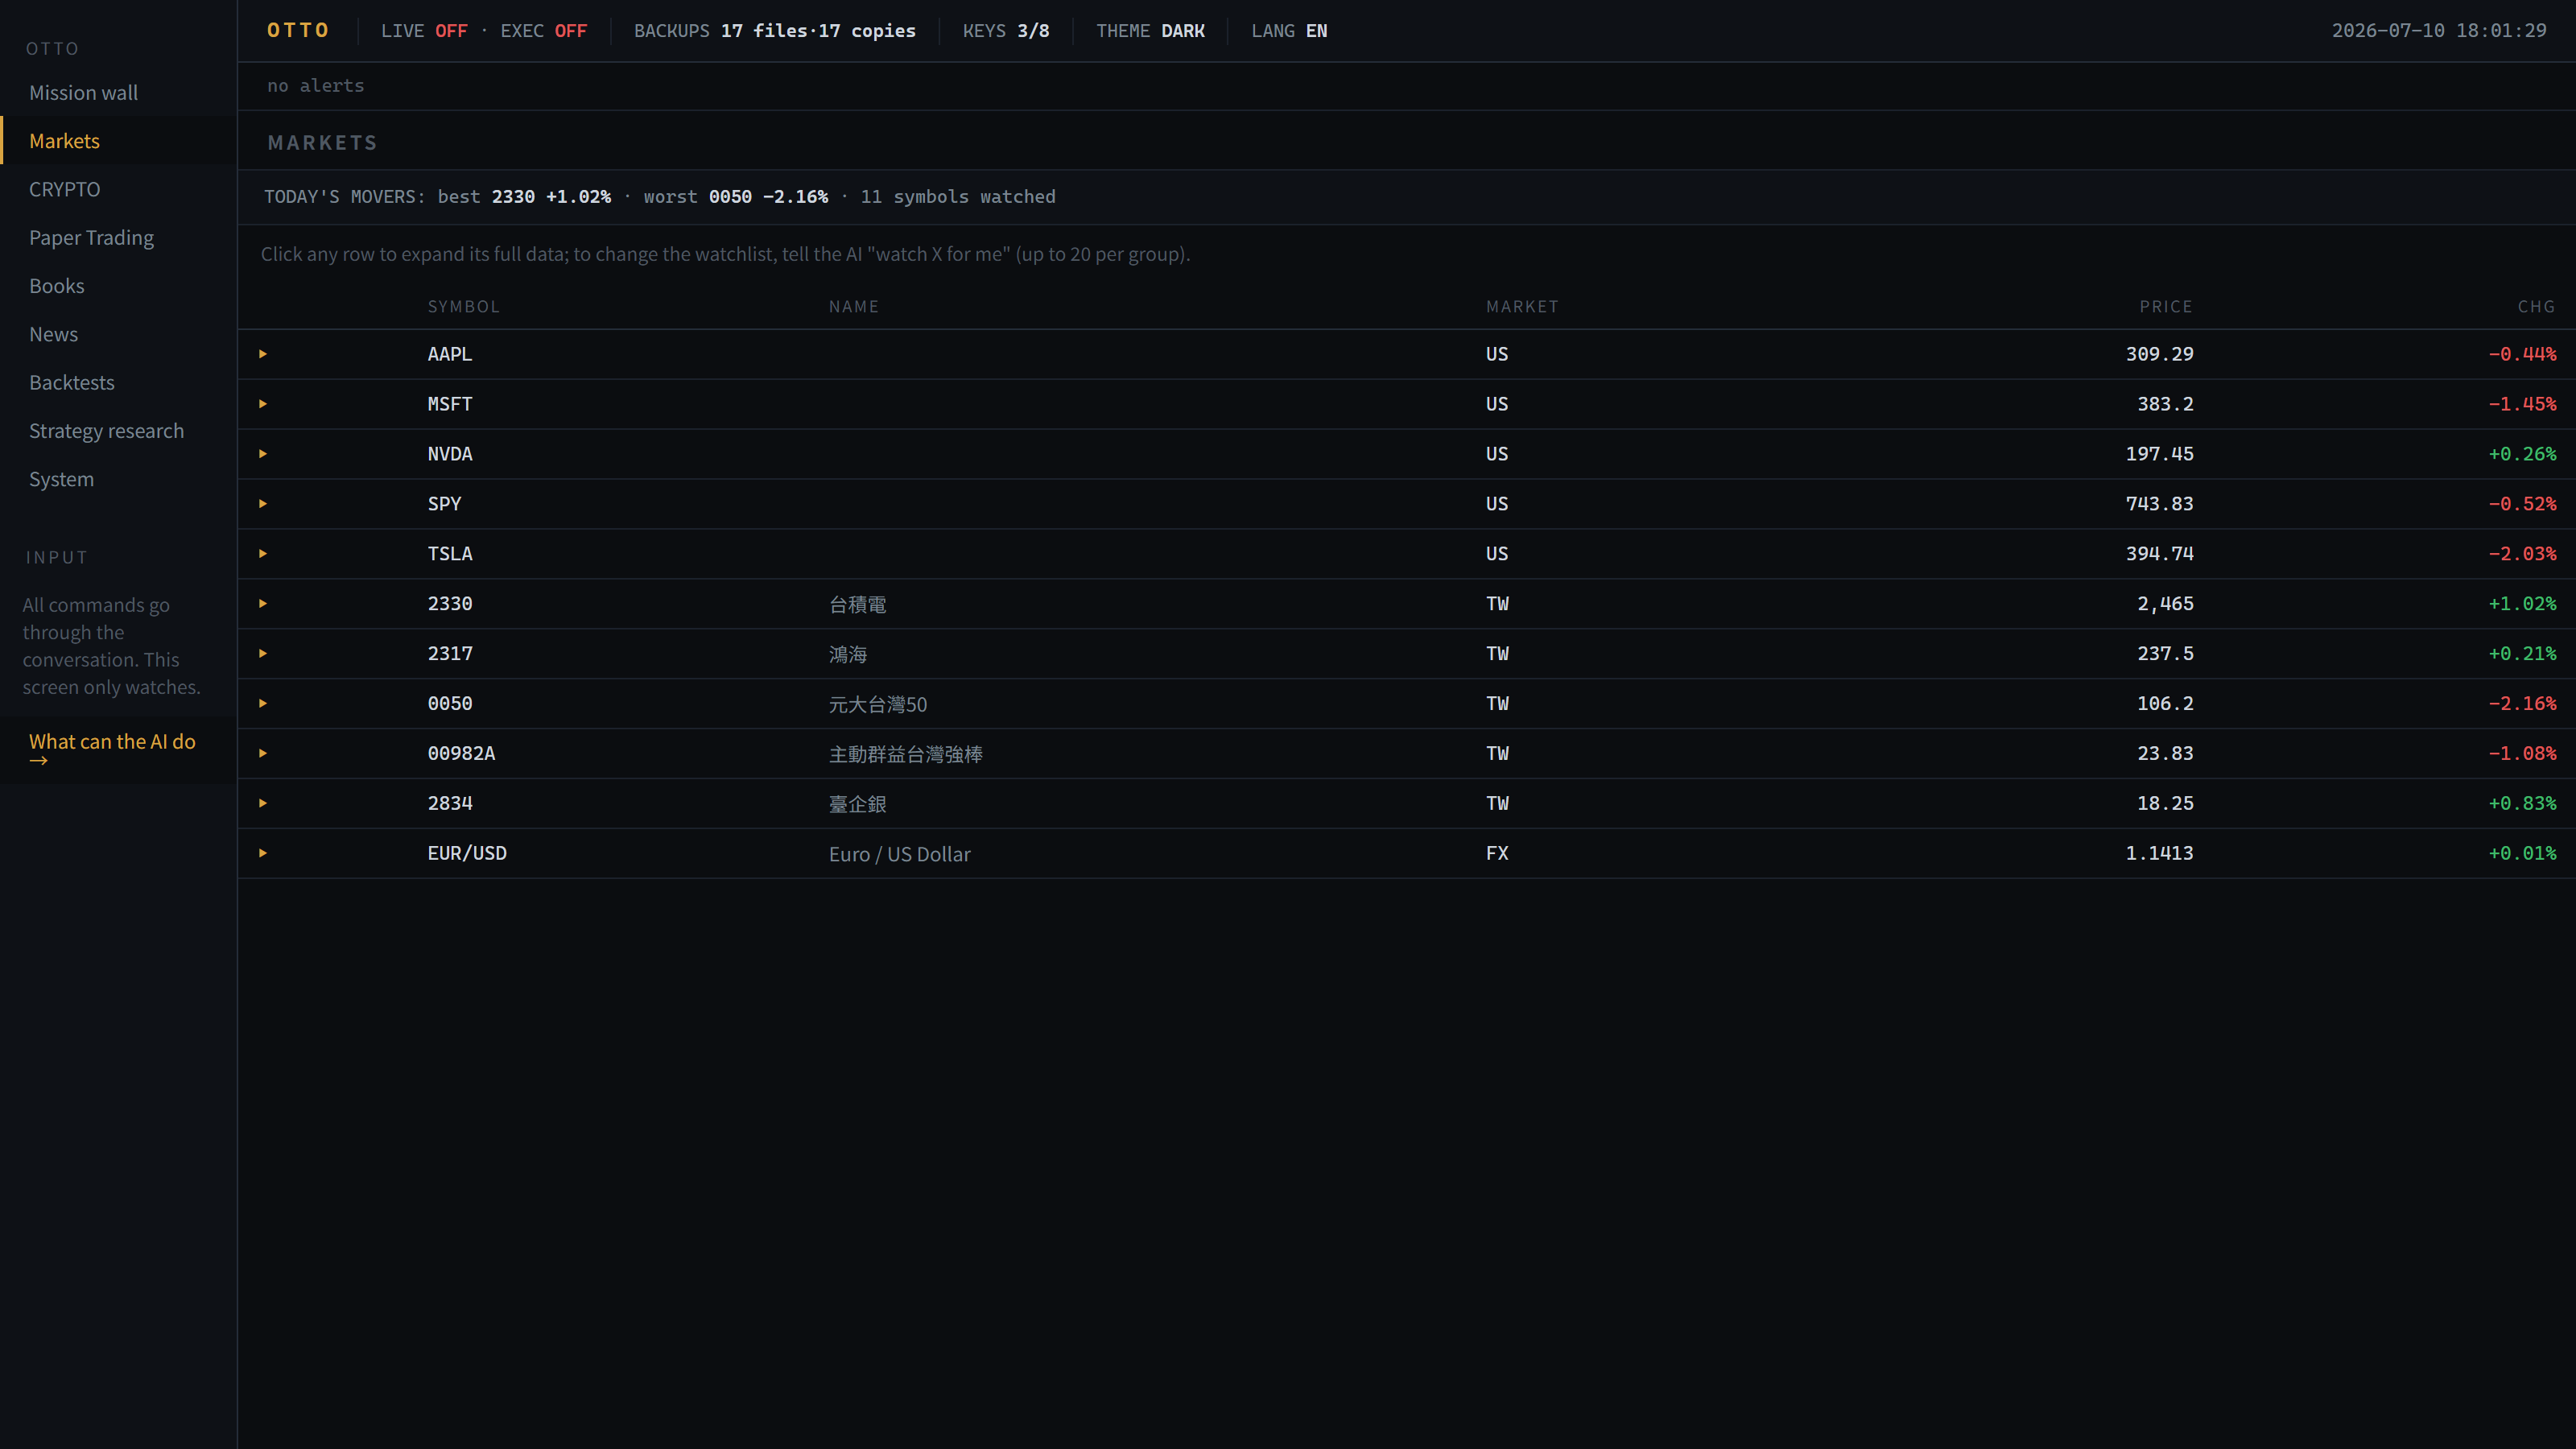This screenshot has width=2576, height=1449.
Task: Click the FX market cell
Action: pyautogui.click(x=1497, y=854)
